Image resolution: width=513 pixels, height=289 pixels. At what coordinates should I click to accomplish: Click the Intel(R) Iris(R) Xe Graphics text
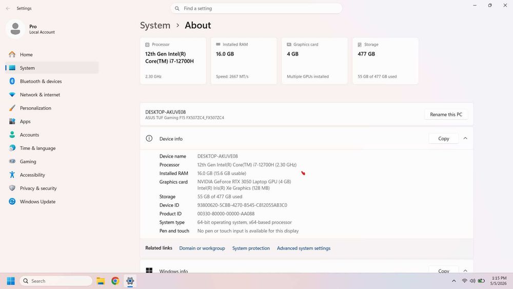(x=233, y=188)
